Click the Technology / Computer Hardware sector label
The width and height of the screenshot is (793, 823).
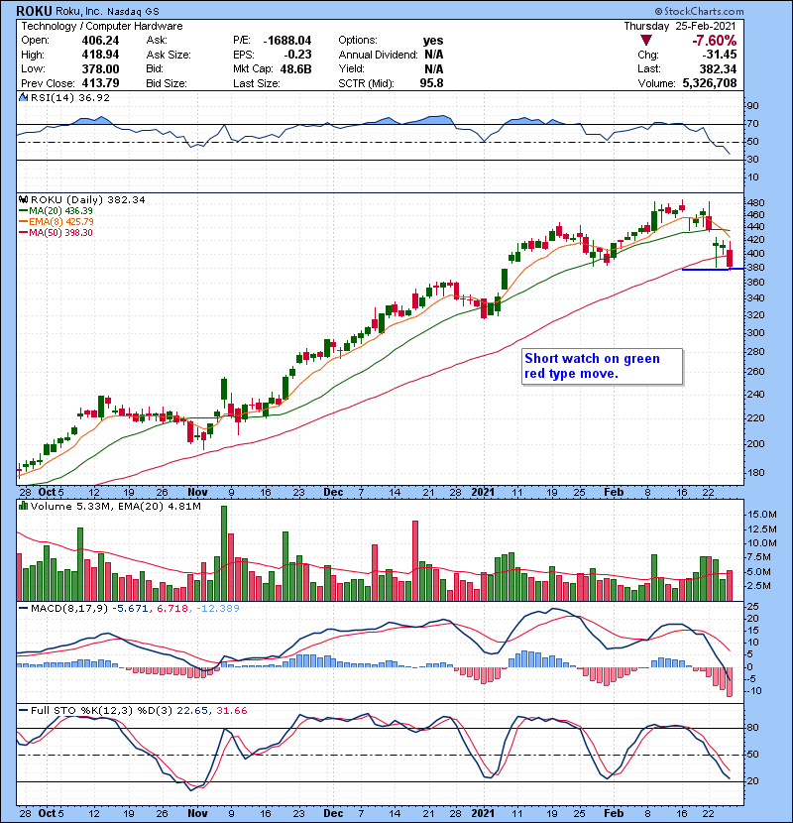102,26
